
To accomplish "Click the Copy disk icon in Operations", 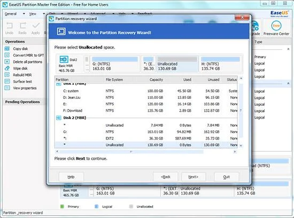I will pos(7,49).
